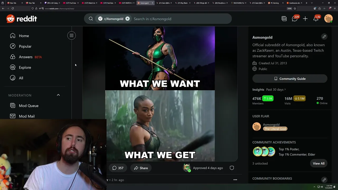
Task: Open the taskbar volume icon
Action: [322, 187]
